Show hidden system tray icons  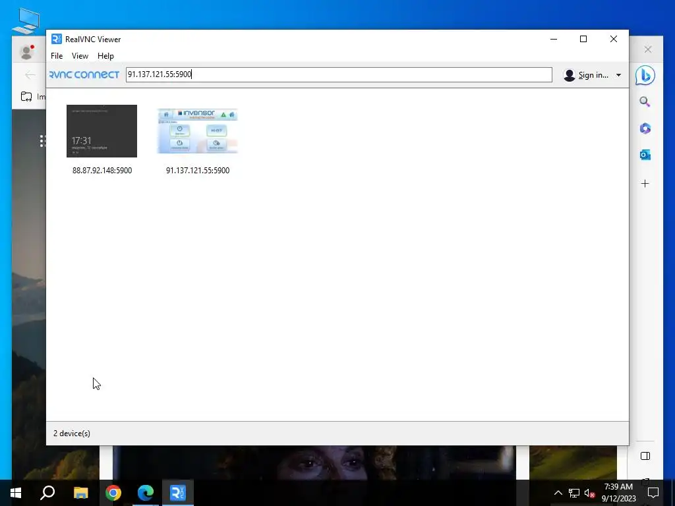tap(558, 493)
